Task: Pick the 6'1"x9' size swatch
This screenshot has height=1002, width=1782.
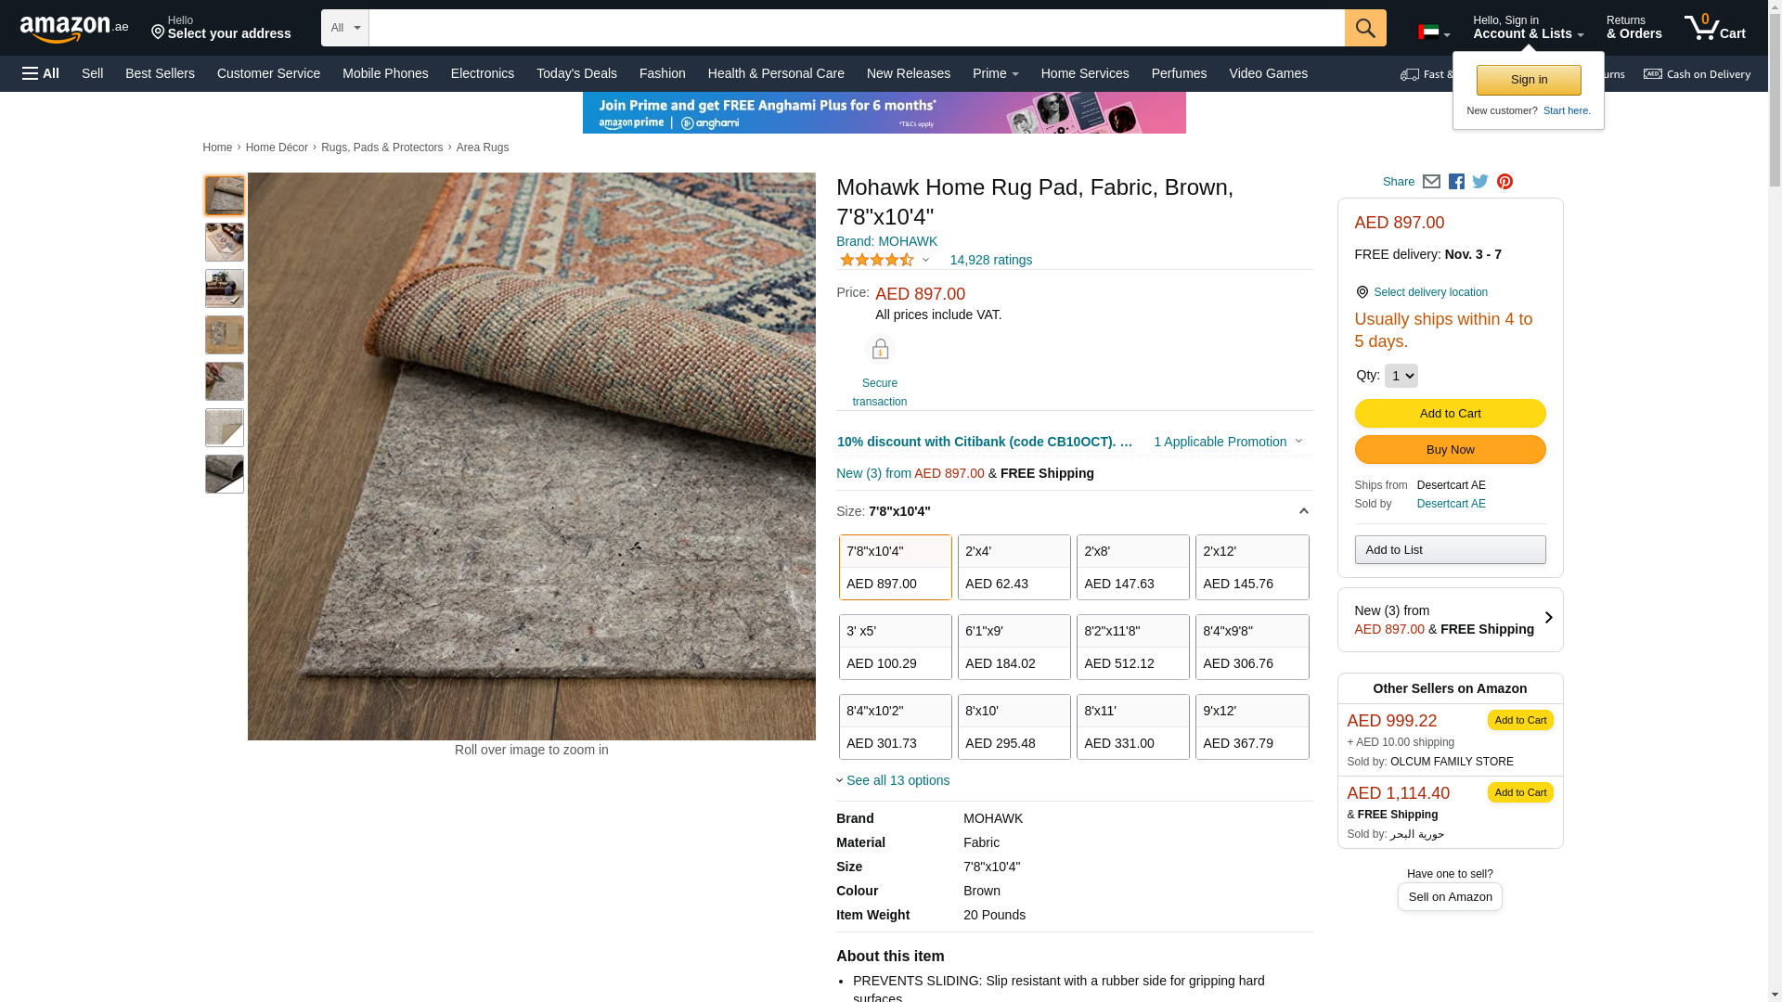Action: 1014,647
